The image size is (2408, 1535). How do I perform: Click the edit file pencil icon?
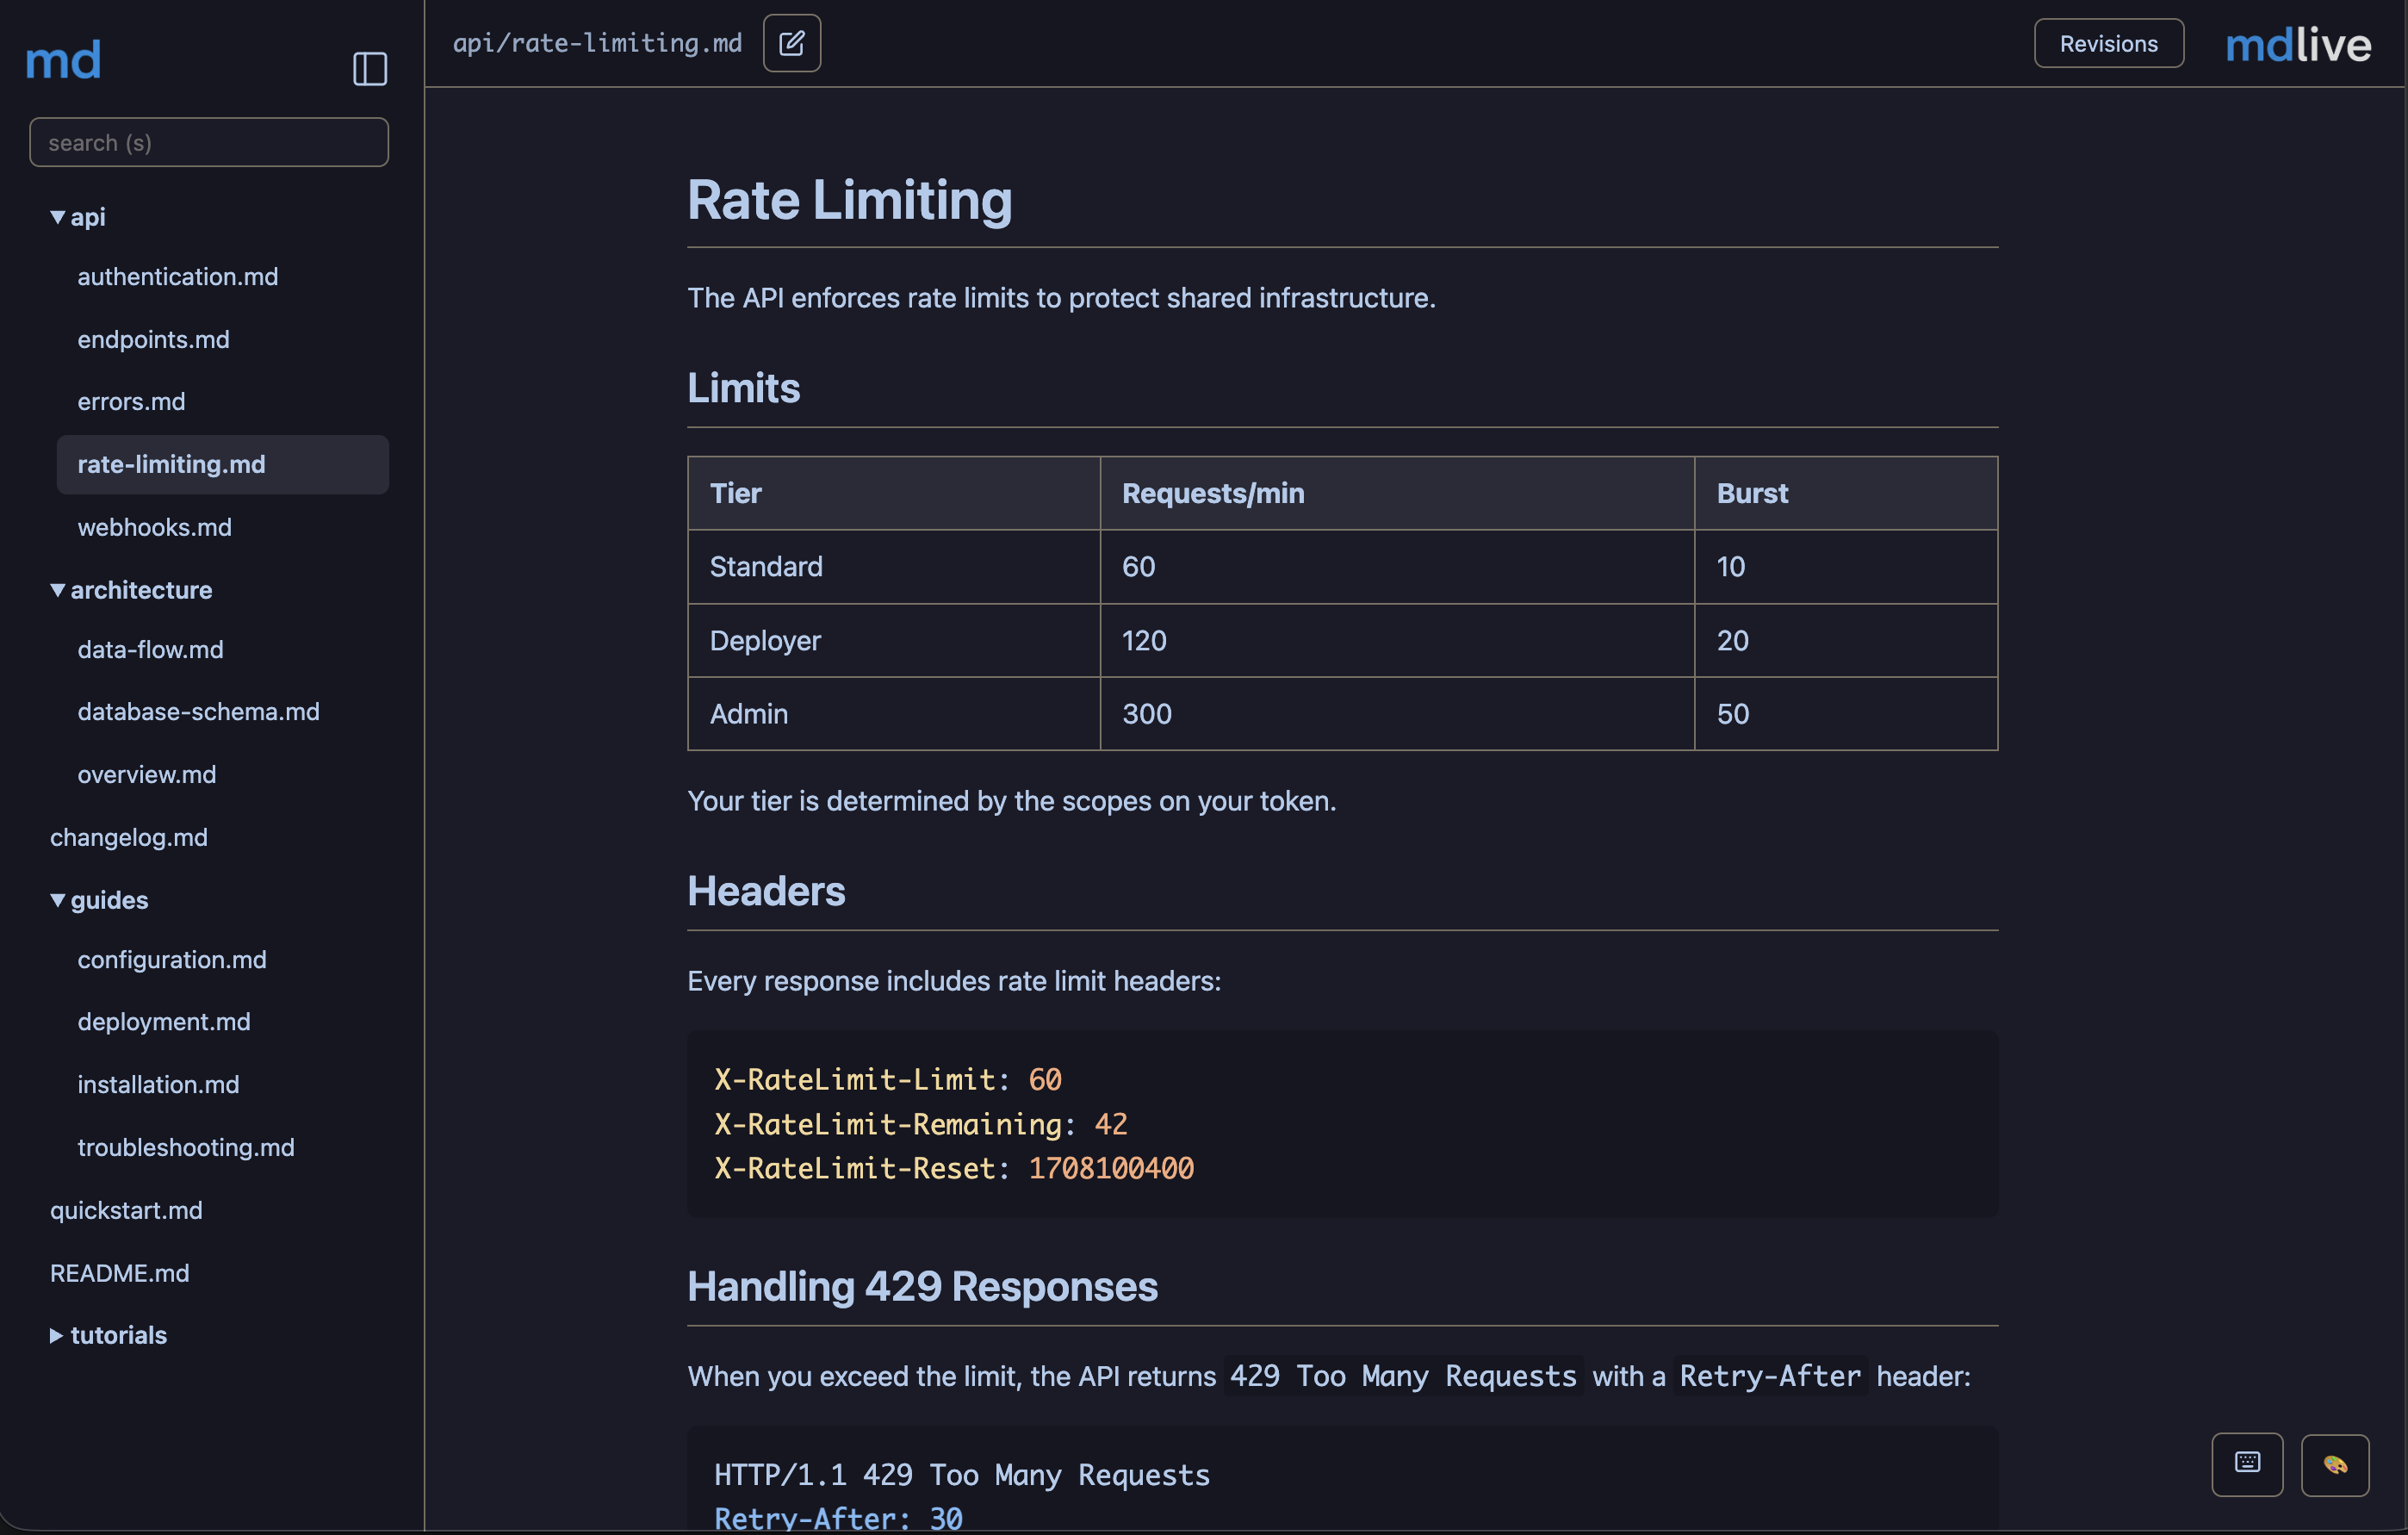point(792,43)
